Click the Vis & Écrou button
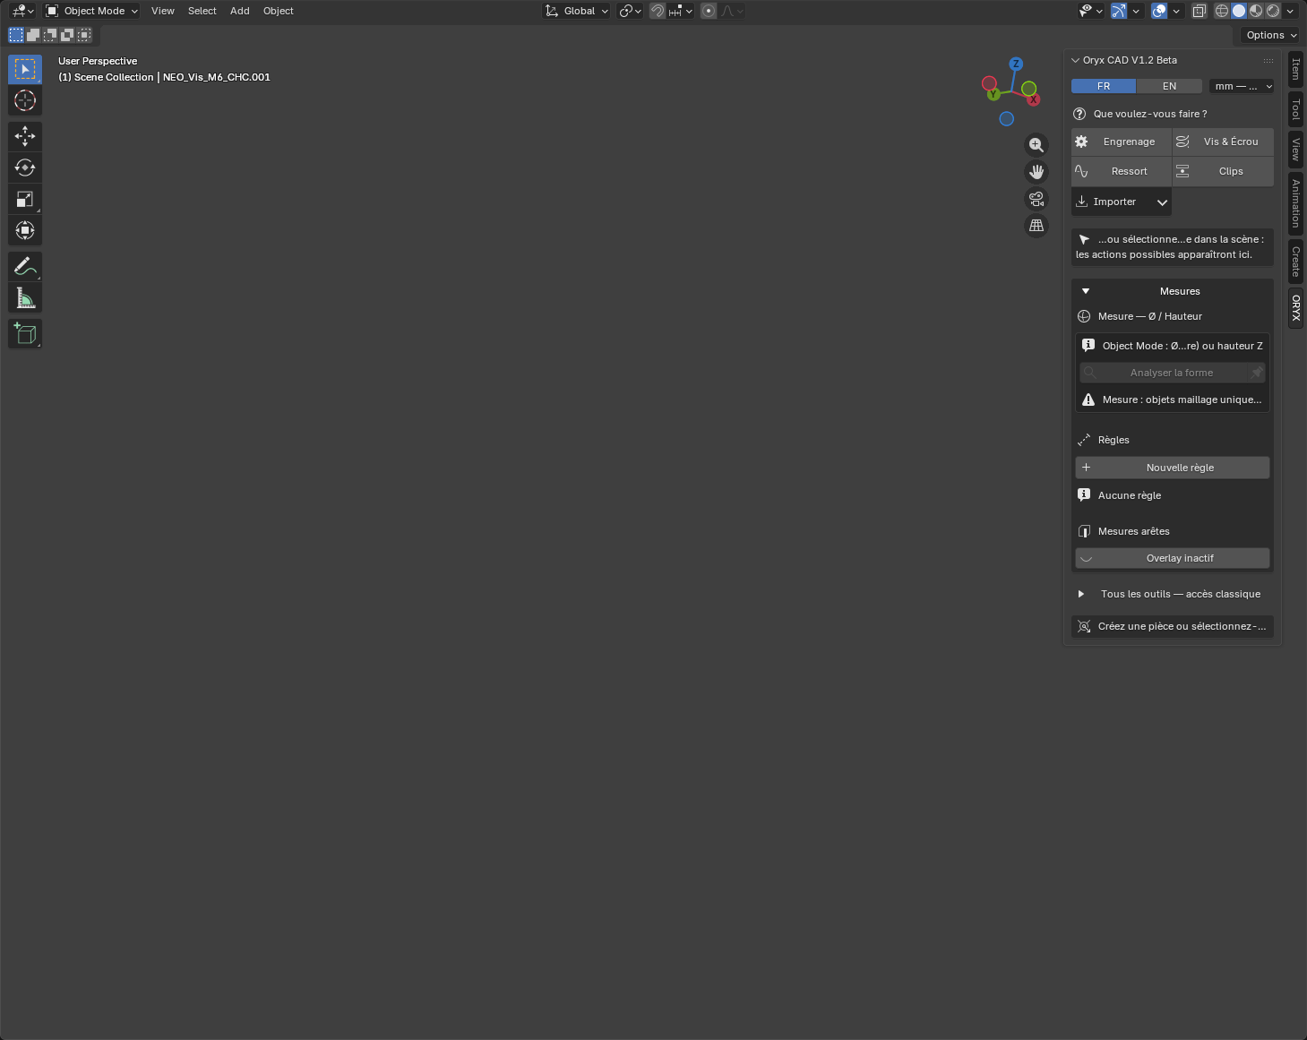 pyautogui.click(x=1223, y=142)
